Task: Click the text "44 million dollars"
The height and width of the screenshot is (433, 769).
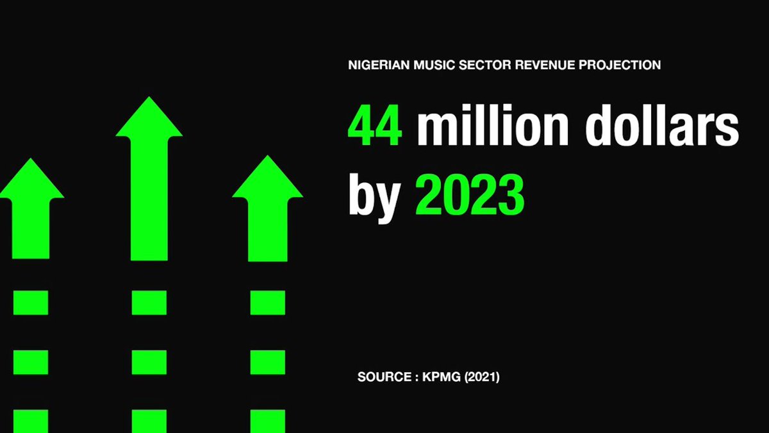Action: (543, 124)
